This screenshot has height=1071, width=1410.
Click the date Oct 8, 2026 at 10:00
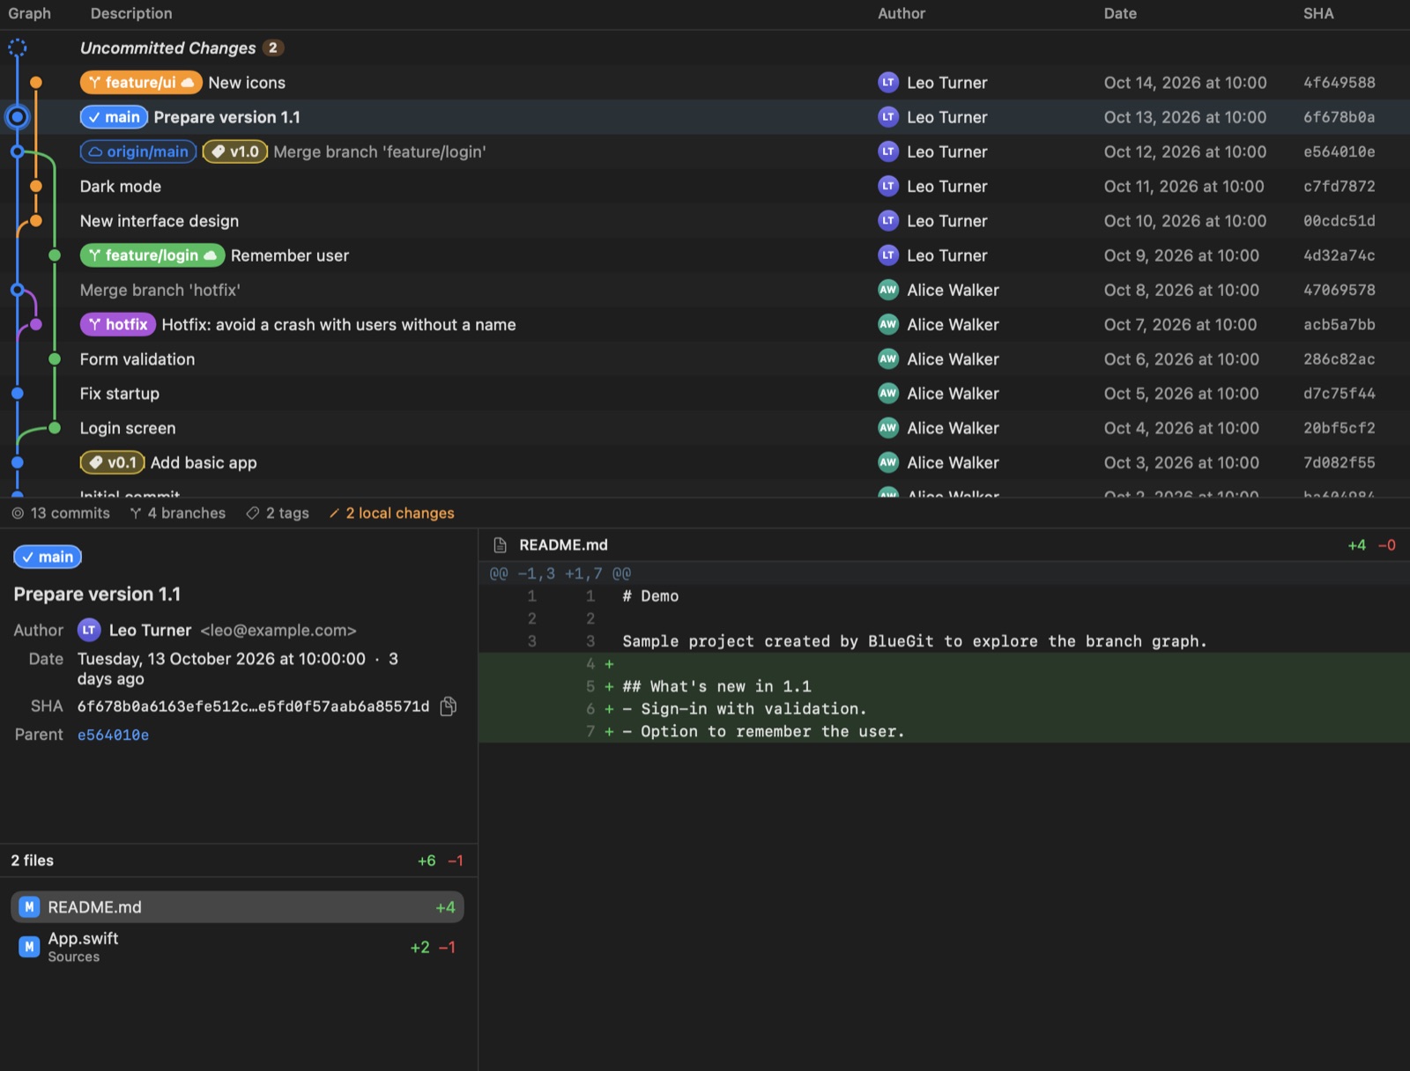pyautogui.click(x=1182, y=290)
